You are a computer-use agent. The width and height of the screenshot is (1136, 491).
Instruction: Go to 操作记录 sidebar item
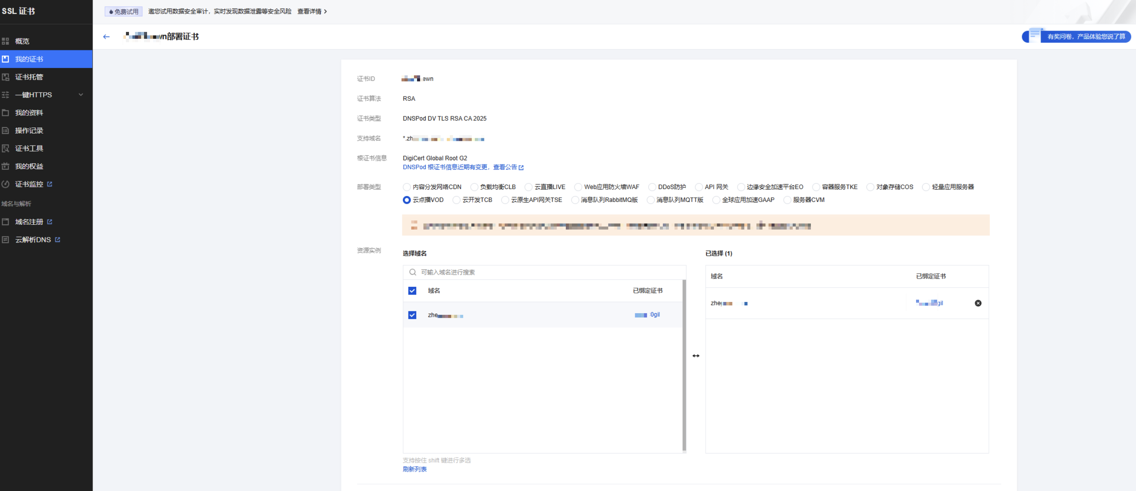click(x=29, y=131)
